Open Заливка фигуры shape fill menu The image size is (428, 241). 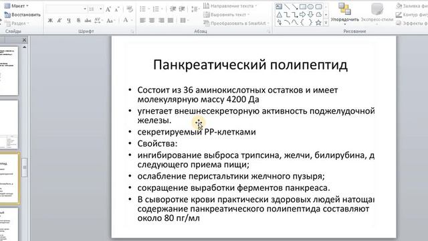(x=412, y=6)
